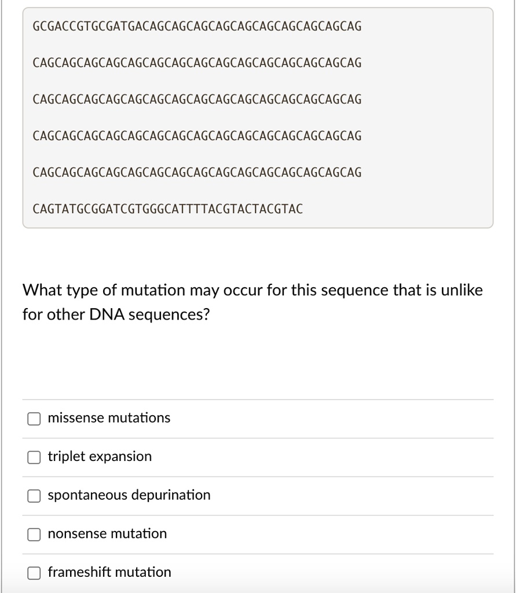This screenshot has height=593, width=516.
Task: Click the 'spontaneous depurination' option text
Action: tap(129, 495)
